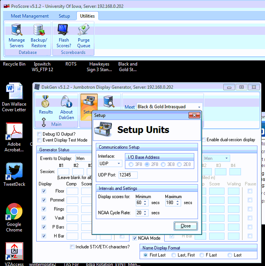Viewport: 265px width, 266px height.
Task: Click the Flash Scores icon
Action: 63,35
